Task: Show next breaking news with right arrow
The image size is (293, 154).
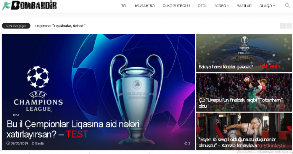Action: tap(289, 26)
